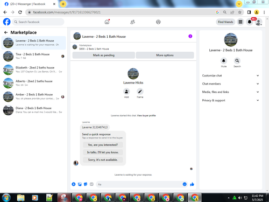Image resolution: width=269 pixels, height=202 pixels.
Task: Open Elizabeth - 2bed 2 baths house chat
Action: (34, 69)
